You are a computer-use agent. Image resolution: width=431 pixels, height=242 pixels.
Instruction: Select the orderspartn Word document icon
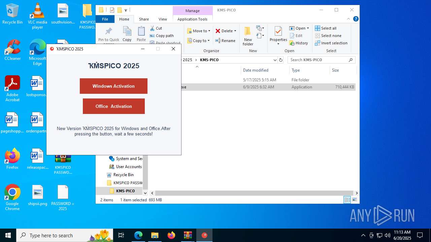pyautogui.click(x=36, y=123)
